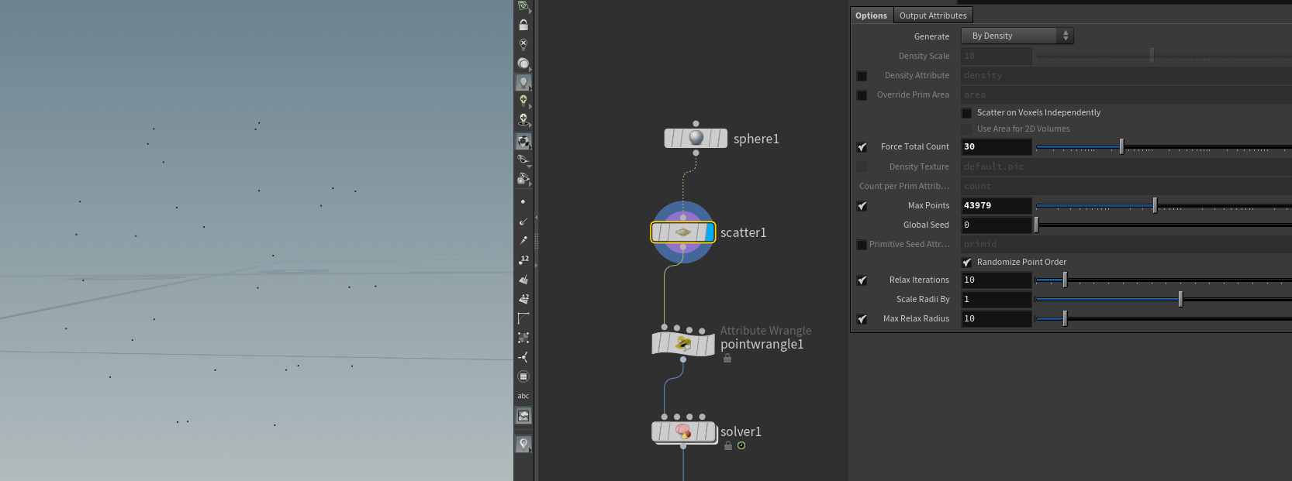Uncheck the Relax Iterations checkbox
The width and height of the screenshot is (1292, 481).
(862, 280)
